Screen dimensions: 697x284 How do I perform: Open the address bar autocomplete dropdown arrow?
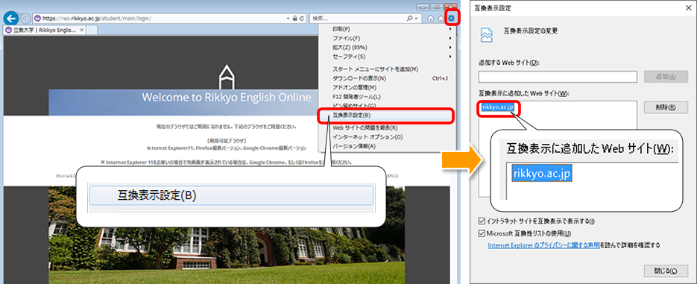(x=288, y=19)
